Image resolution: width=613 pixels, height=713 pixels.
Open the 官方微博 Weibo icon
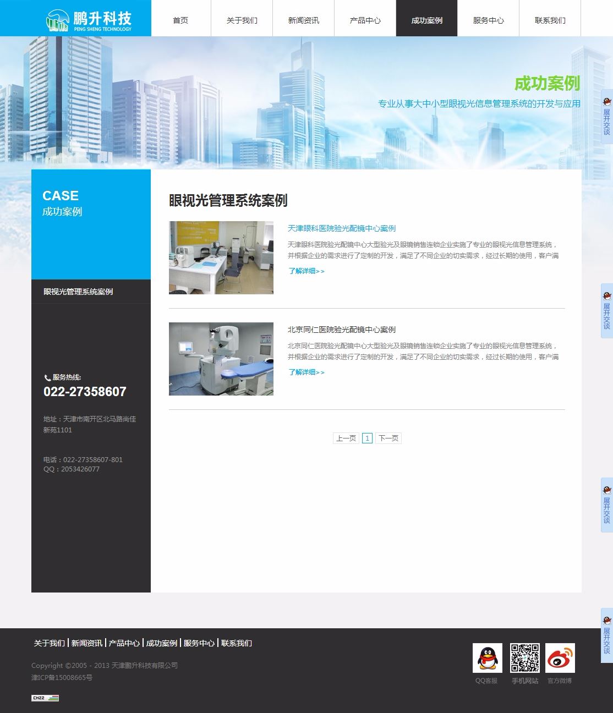point(560,658)
